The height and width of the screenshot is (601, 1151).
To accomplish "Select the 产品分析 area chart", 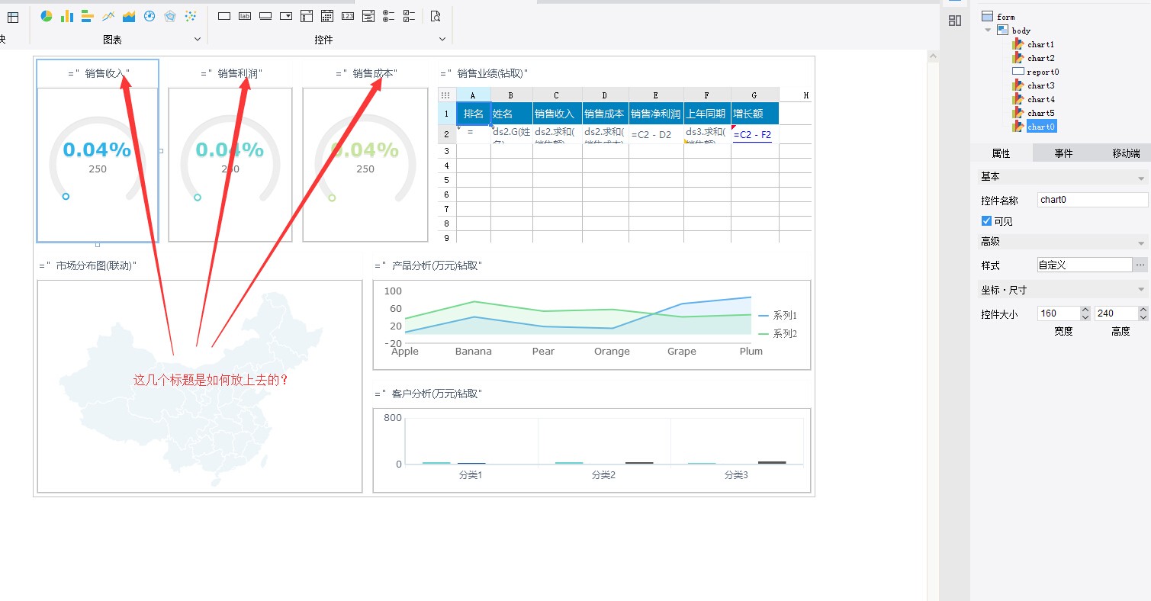I will click(592, 325).
